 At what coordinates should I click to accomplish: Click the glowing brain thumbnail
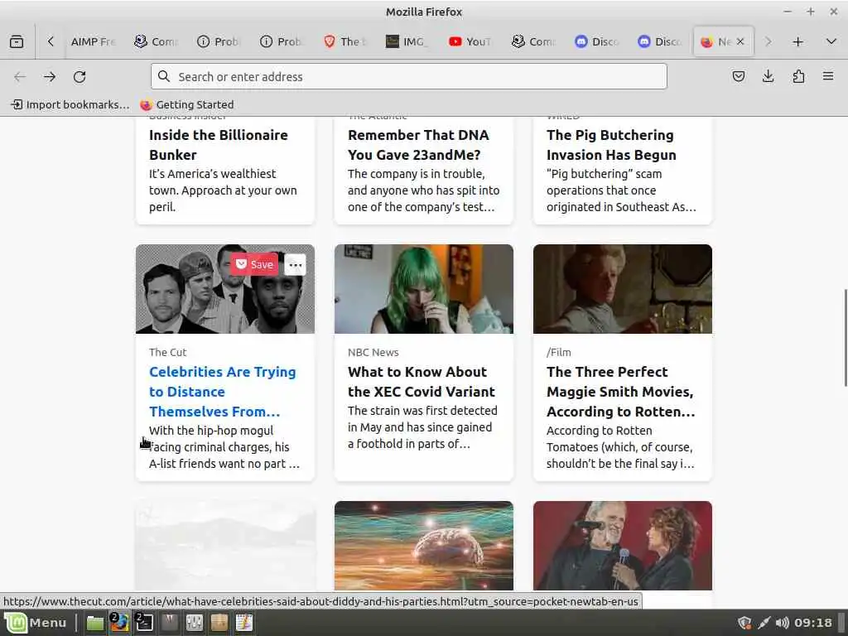tap(423, 545)
